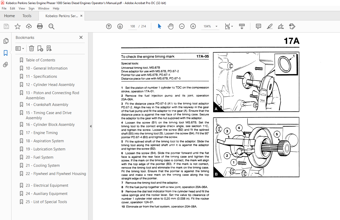Switch to the Tools tab
This screenshot has width=340, height=220.
click(x=27, y=16)
